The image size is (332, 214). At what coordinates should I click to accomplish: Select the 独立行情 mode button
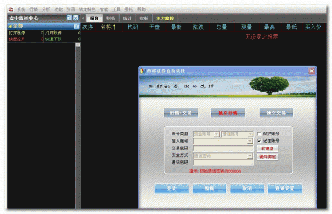(x=228, y=113)
